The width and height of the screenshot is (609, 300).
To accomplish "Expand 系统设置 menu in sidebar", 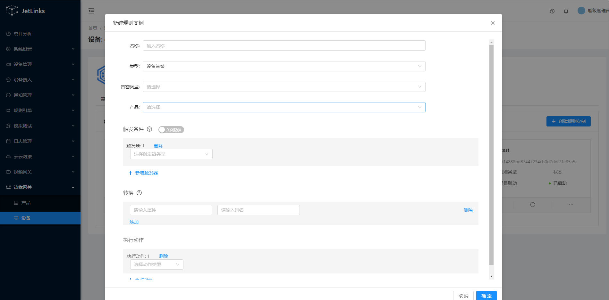I will coord(40,49).
